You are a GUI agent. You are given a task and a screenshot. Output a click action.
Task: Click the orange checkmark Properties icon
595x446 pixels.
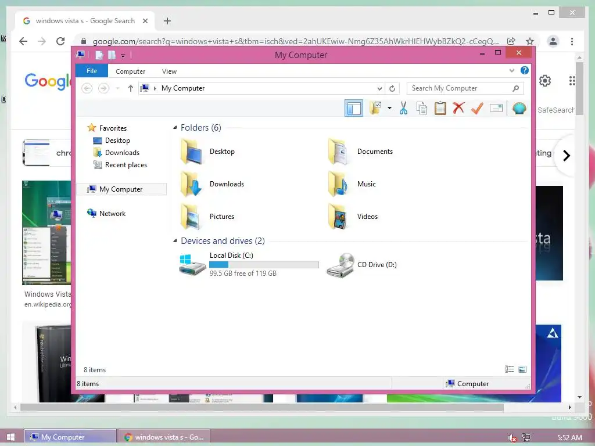[x=477, y=108]
